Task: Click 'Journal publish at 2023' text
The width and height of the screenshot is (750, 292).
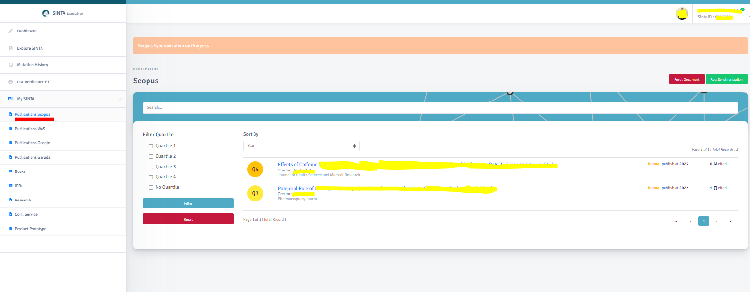Action: [667, 164]
